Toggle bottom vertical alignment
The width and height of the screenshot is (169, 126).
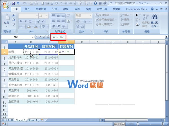pos(63,16)
